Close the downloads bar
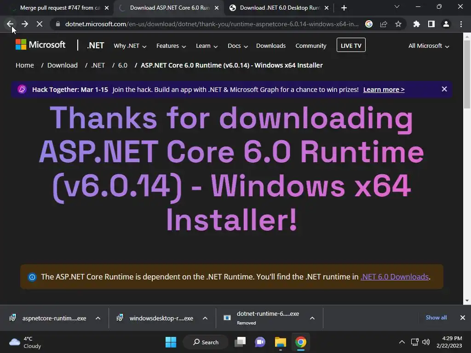 pyautogui.click(x=463, y=318)
